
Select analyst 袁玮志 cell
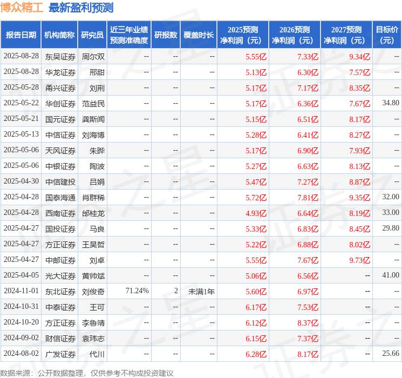93,339
